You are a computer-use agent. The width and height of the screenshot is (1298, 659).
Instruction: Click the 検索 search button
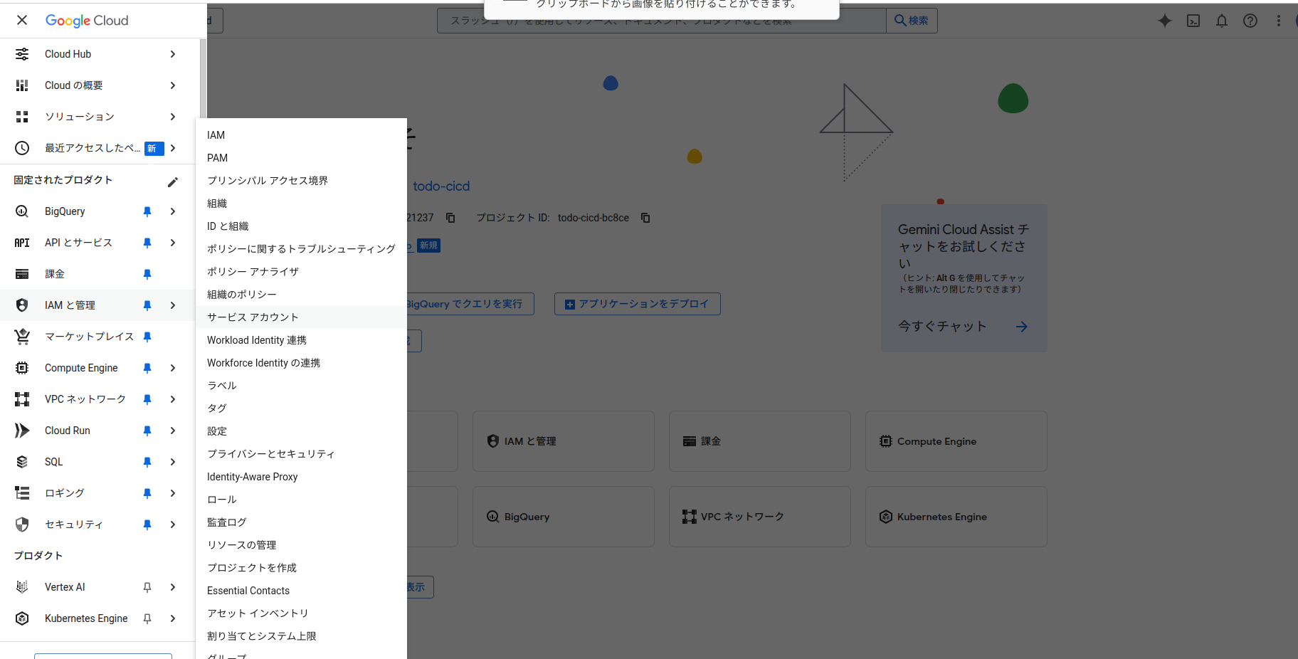(912, 21)
